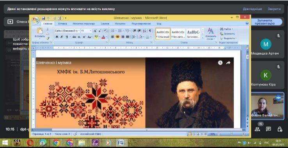Screen dimensions: 288x148
Task: Open the people list in Meet
Action: click(257, 129)
